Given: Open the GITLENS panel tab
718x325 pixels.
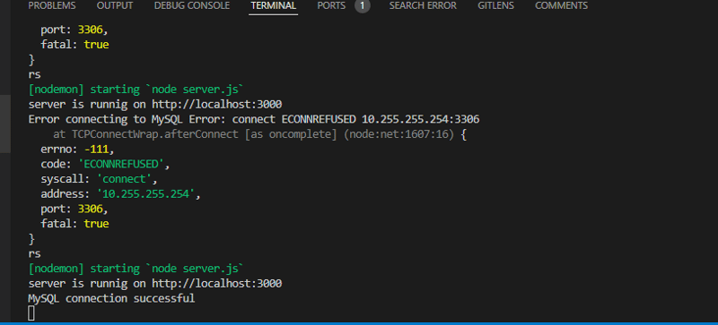Looking at the screenshot, I should pyautogui.click(x=495, y=6).
